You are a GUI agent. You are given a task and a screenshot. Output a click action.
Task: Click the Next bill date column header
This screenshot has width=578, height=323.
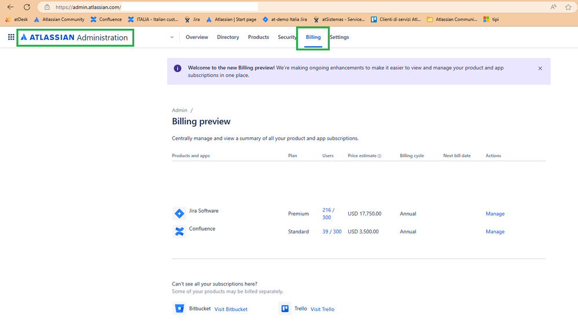pyautogui.click(x=456, y=156)
